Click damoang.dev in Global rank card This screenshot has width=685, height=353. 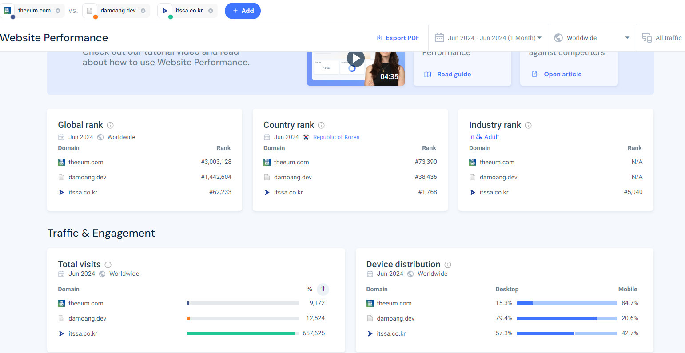point(88,177)
